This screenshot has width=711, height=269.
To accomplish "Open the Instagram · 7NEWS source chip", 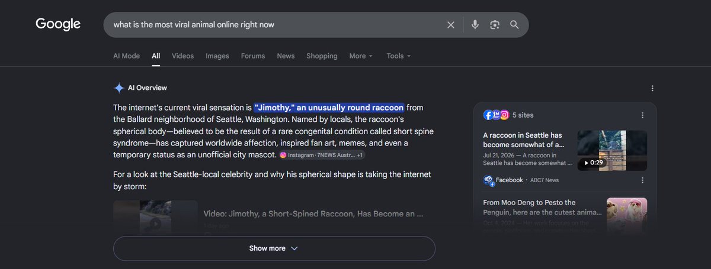I will pyautogui.click(x=322, y=155).
